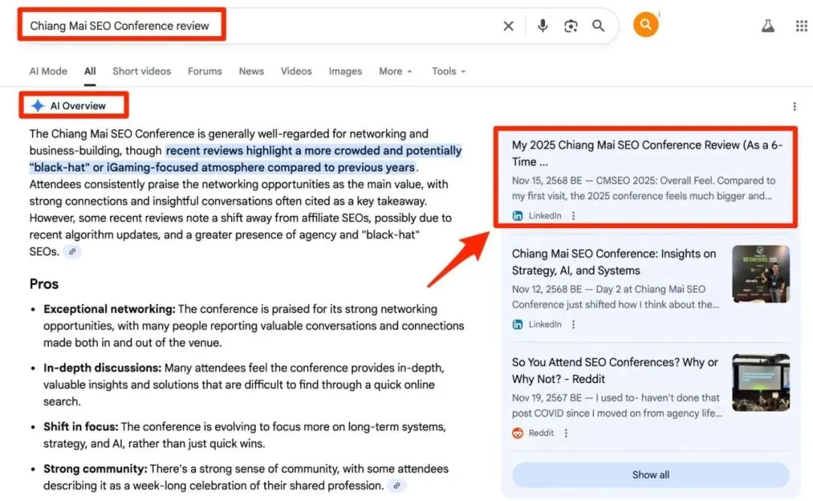Click the magnifying glass search icon

pyautogui.click(x=598, y=26)
